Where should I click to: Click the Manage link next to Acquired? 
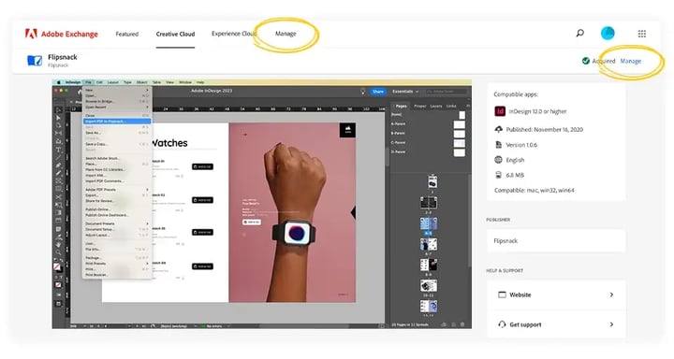[631, 61]
